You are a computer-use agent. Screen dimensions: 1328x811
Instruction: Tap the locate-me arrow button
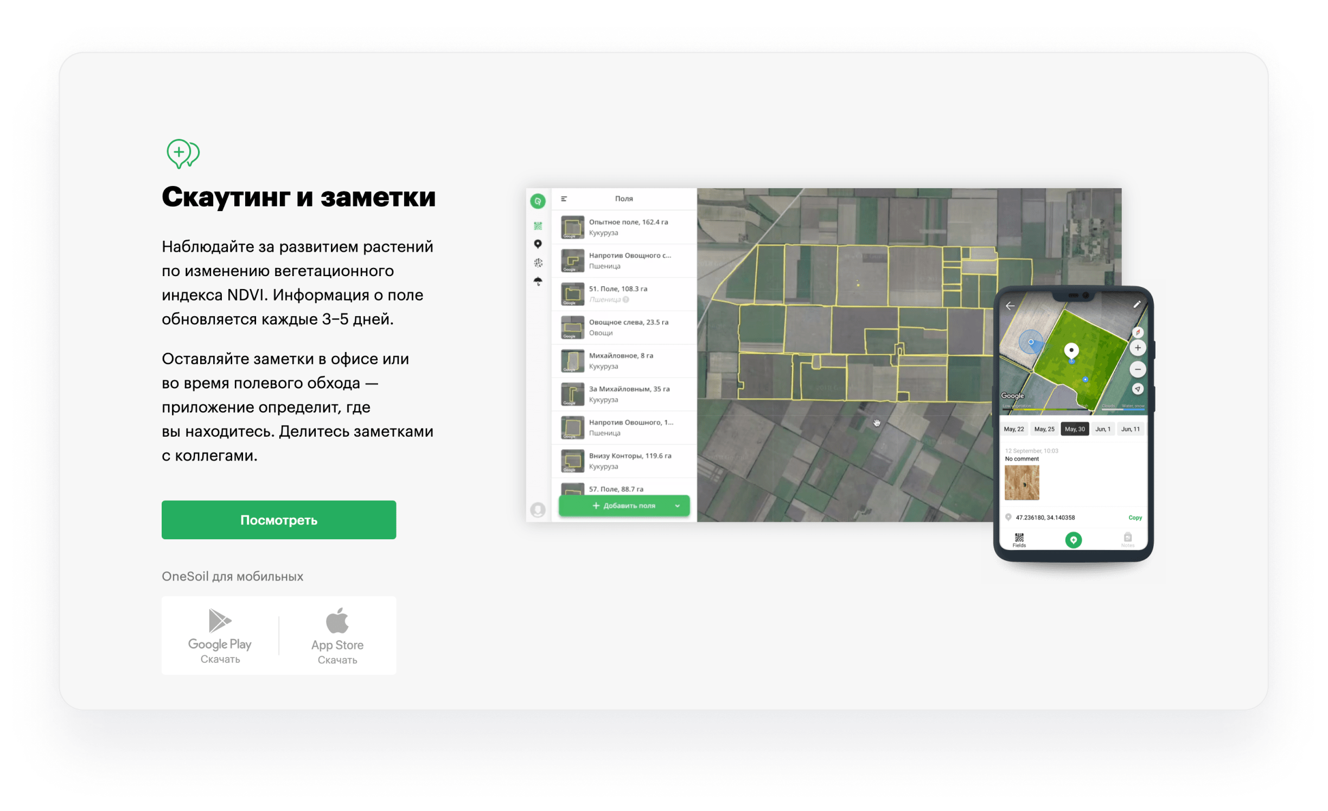[1138, 389]
